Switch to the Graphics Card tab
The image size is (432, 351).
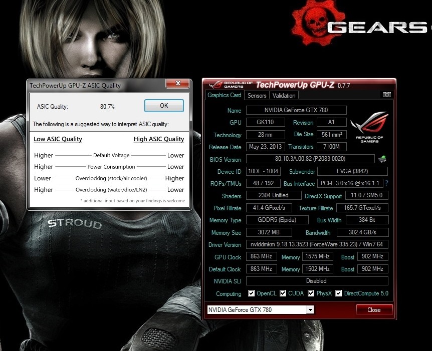point(224,95)
